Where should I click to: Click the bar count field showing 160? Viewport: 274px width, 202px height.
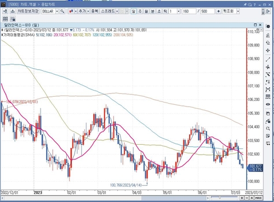189,11
